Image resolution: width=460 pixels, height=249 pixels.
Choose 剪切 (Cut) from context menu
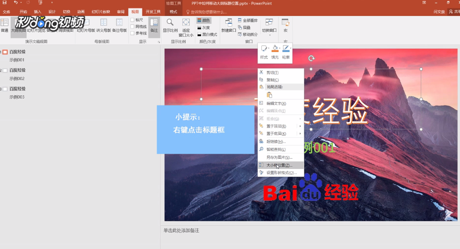281,73
